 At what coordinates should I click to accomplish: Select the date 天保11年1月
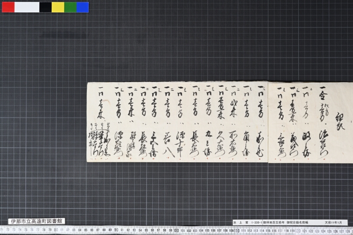click(333, 222)
